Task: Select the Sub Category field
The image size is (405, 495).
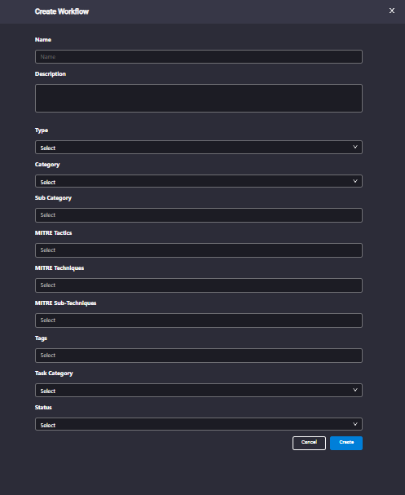Action: point(199,215)
